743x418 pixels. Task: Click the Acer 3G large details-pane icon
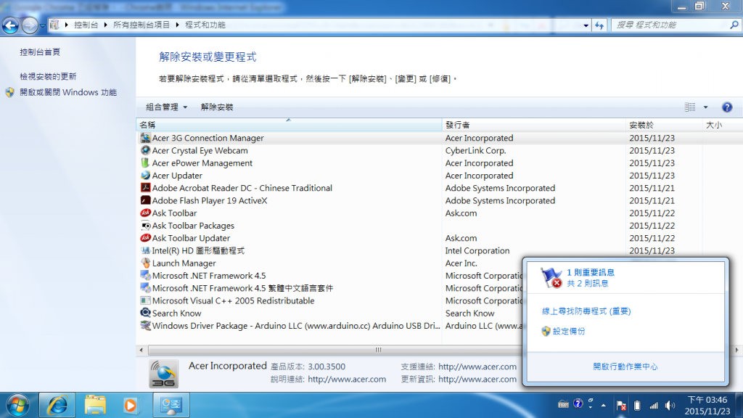pyautogui.click(x=163, y=374)
